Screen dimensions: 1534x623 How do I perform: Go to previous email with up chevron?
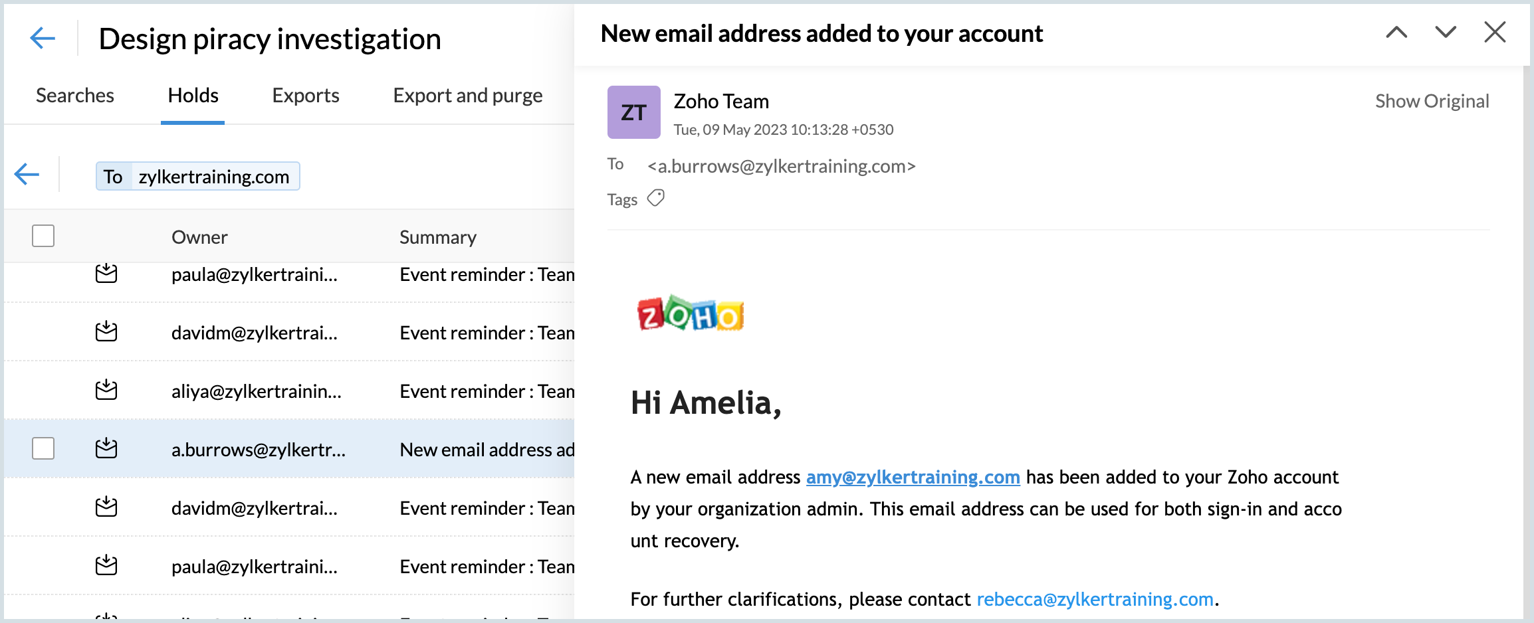(x=1396, y=32)
